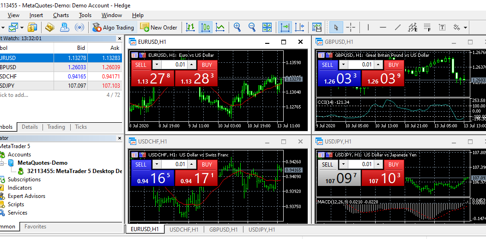This screenshot has height=239, width=486.
Task: Click the chart icon in EURUSD,H1 title bar
Action: coord(133,42)
